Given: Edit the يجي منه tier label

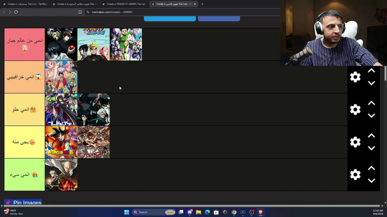Looking at the screenshot, I should (x=24, y=142).
